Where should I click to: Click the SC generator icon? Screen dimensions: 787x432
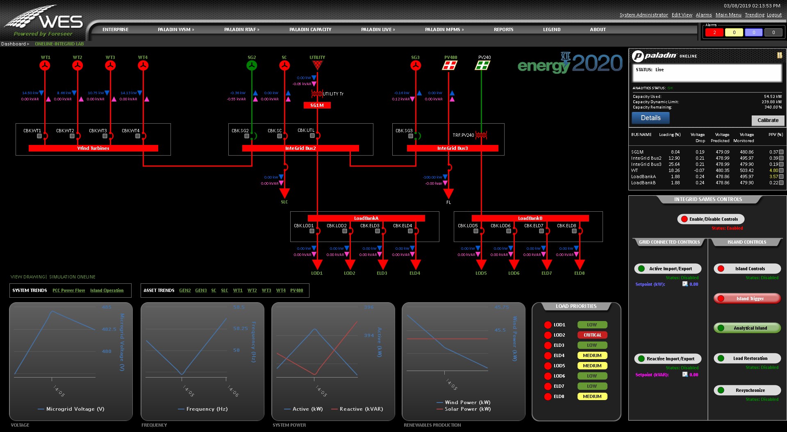pyautogui.click(x=284, y=66)
